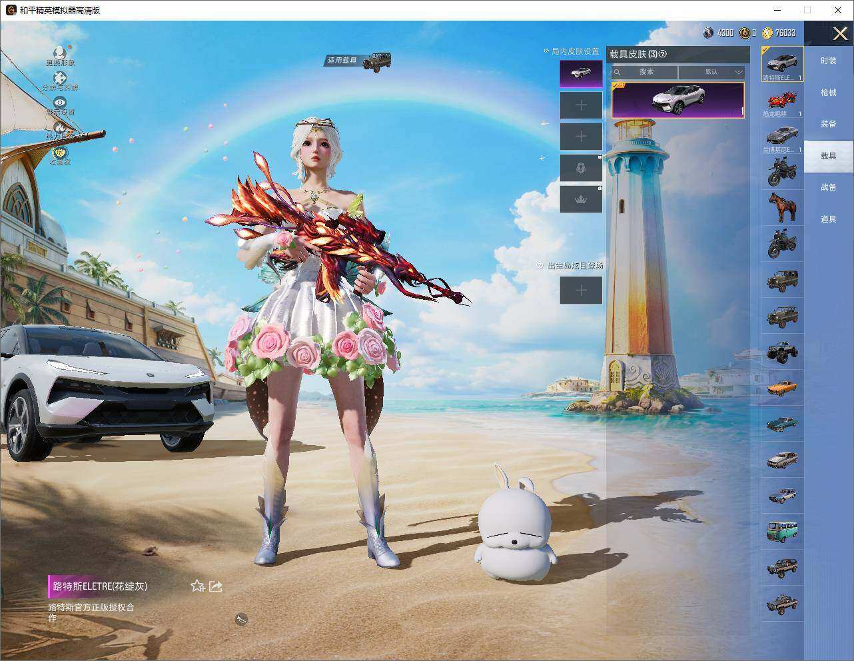Select the teal classic car vehicle

(782, 424)
